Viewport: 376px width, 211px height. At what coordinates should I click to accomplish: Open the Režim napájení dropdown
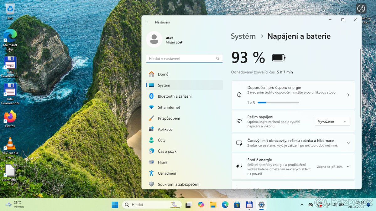point(332,121)
